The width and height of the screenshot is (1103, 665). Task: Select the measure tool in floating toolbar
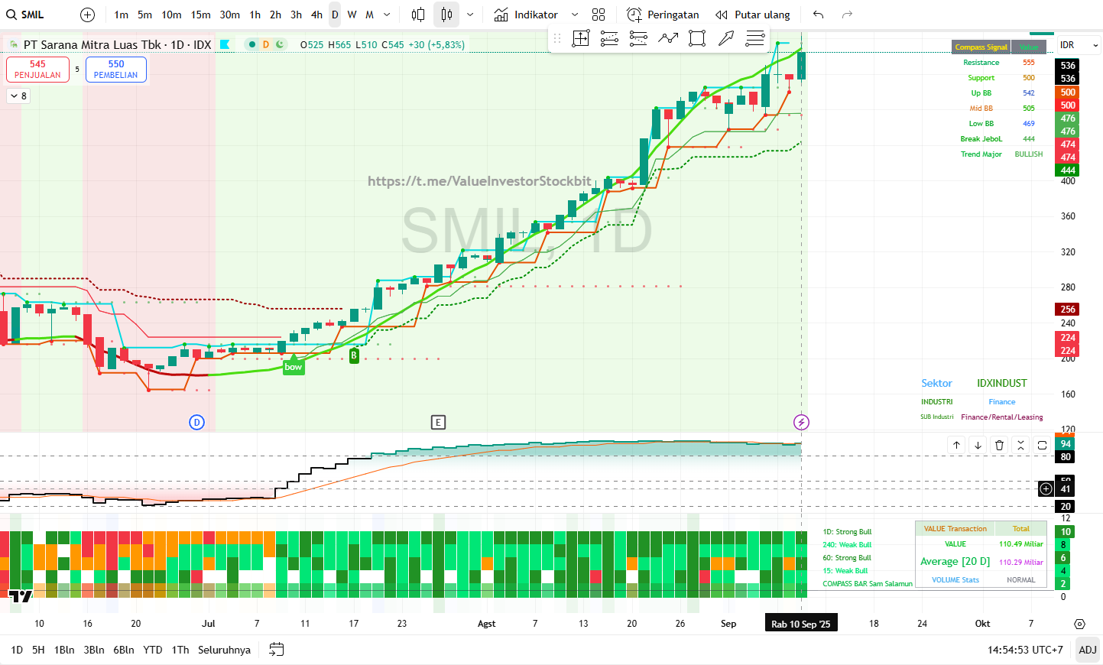pyautogui.click(x=581, y=38)
